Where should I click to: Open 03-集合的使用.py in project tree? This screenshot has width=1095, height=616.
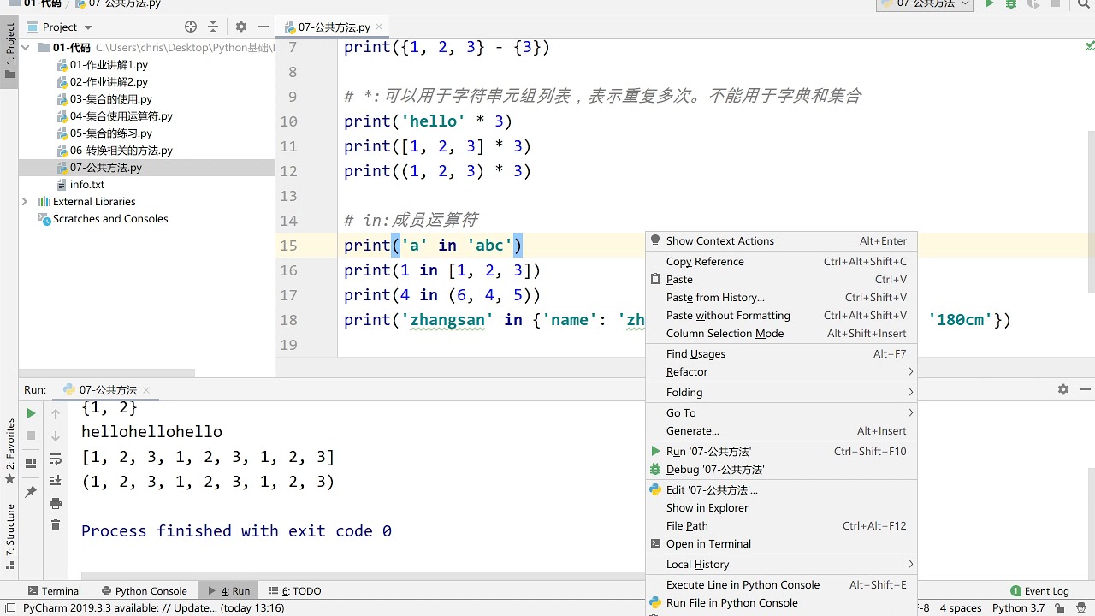pos(111,99)
